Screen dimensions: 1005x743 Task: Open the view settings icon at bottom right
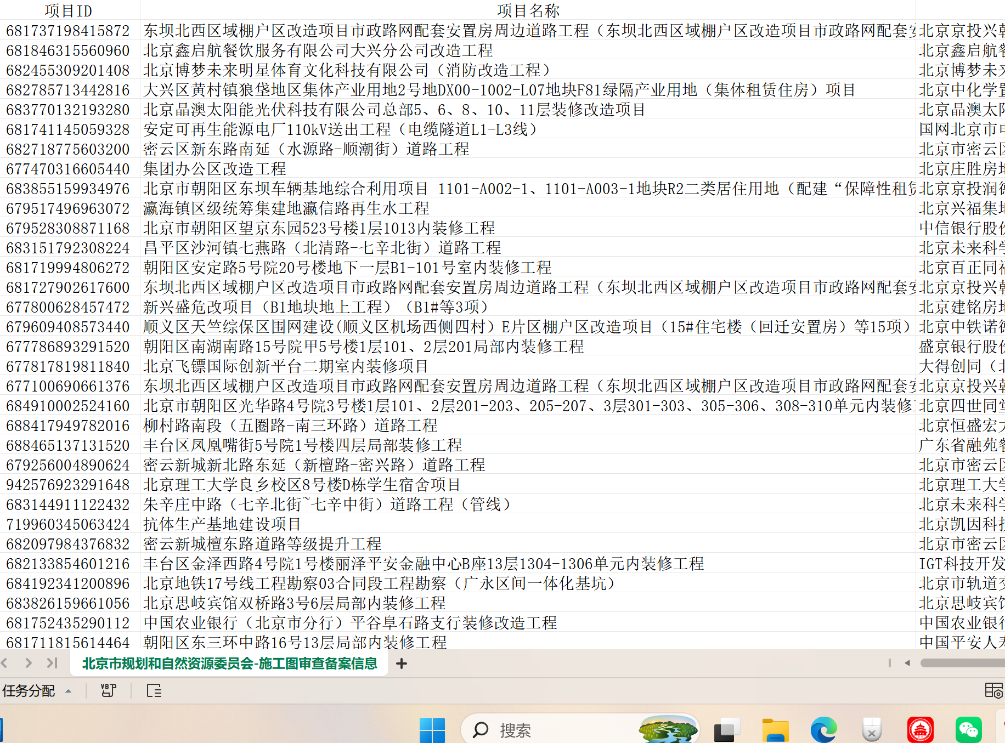pos(993,690)
